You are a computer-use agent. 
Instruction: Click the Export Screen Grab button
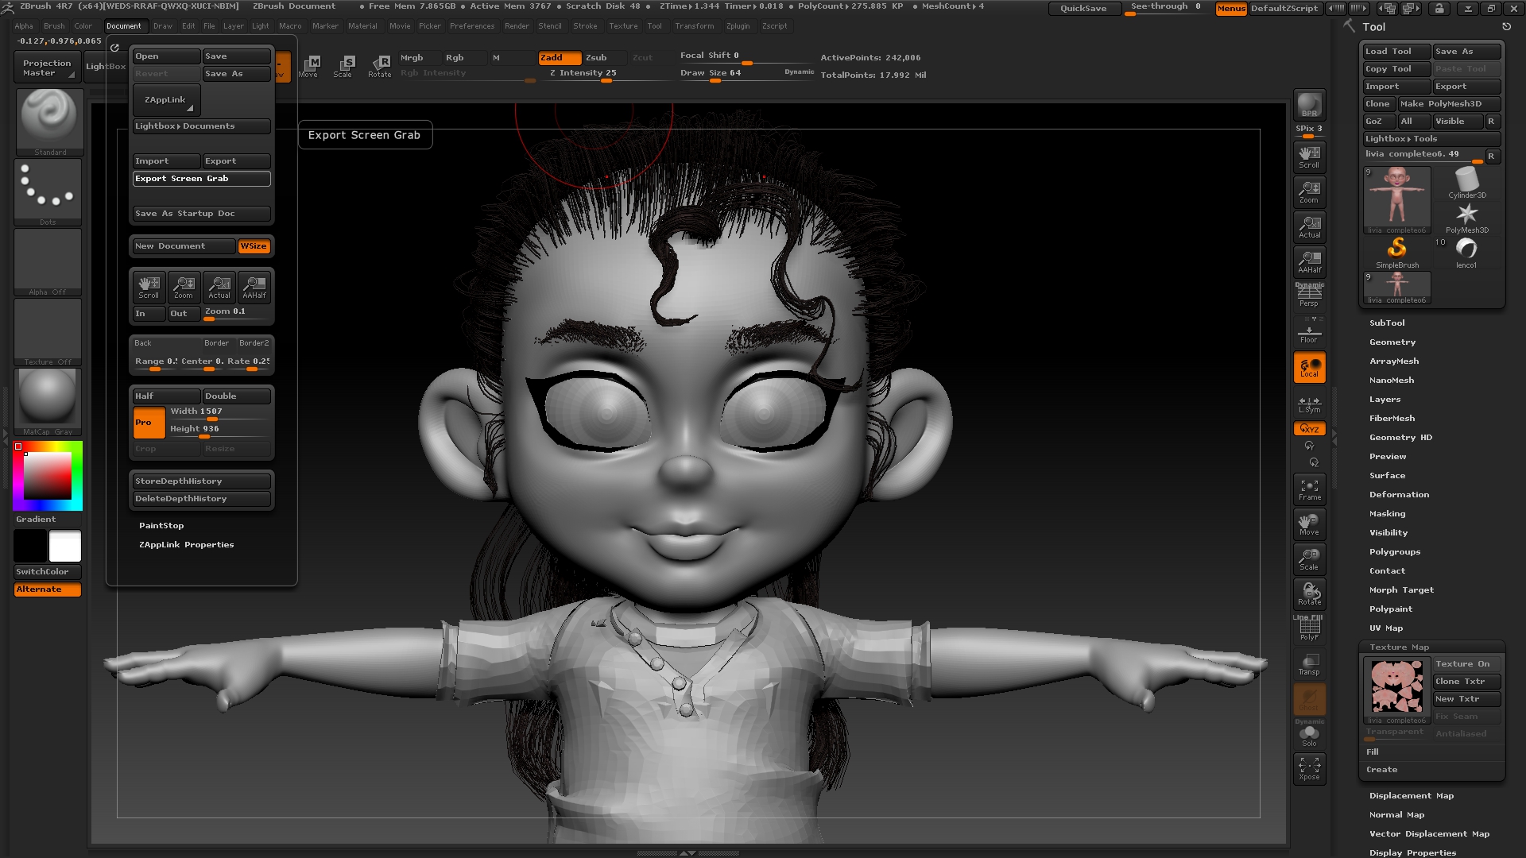[201, 179]
